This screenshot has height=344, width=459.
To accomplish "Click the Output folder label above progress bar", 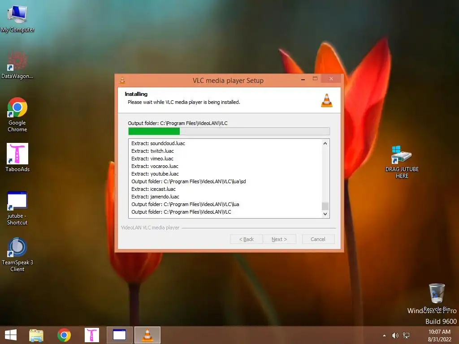I will tap(178, 123).
